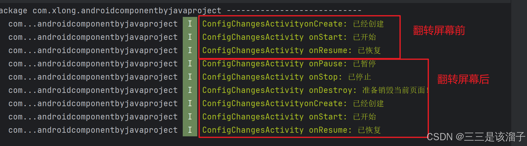Select the onResume 已恢复 log inside the 翻转屏幕后 box
Image resolution: width=527 pixels, height=146 pixels.
(292, 130)
